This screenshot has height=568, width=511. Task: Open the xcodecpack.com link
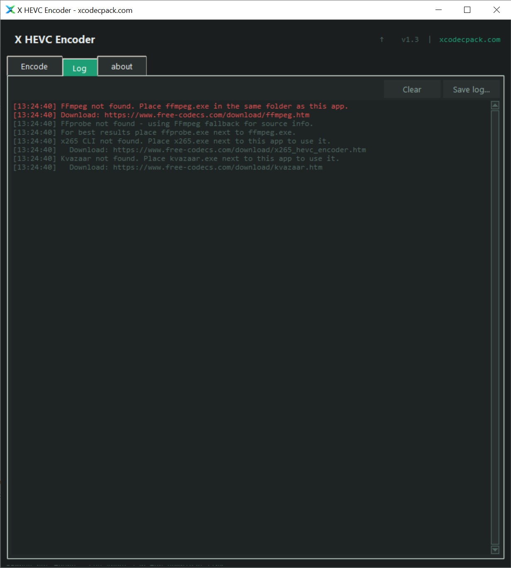[x=469, y=39]
